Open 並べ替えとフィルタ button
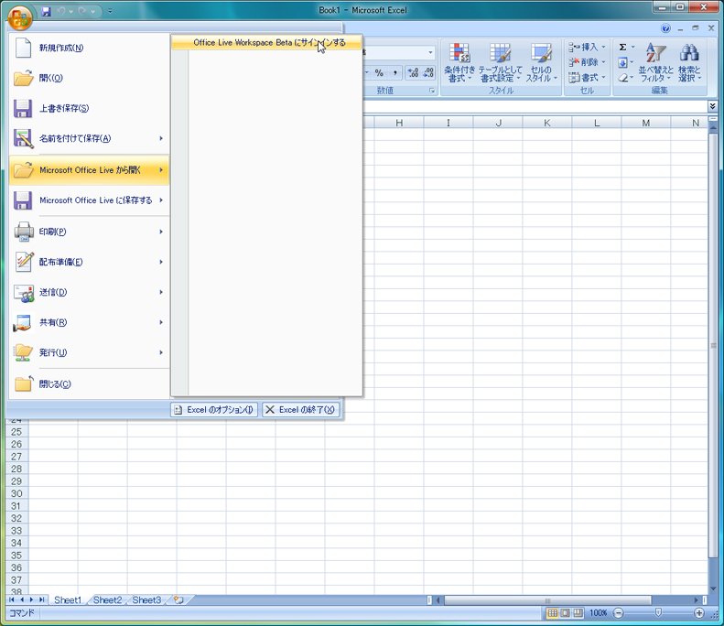 click(x=655, y=62)
